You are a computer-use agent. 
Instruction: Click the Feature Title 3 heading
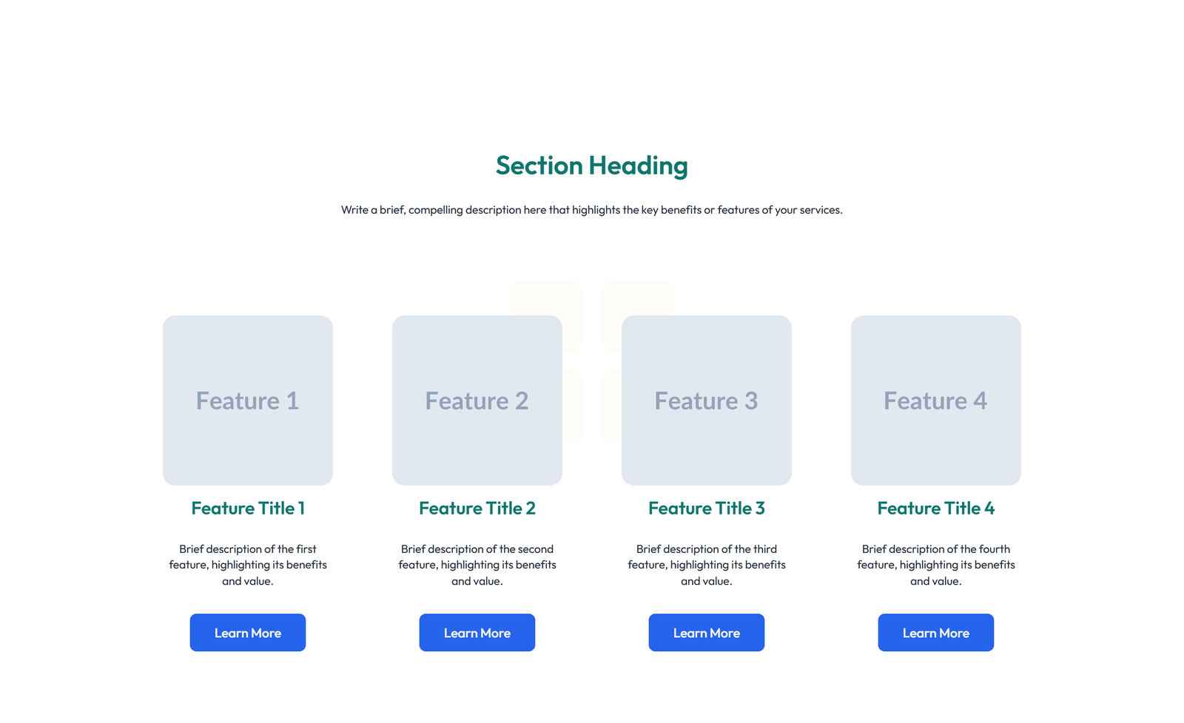pyautogui.click(x=706, y=508)
